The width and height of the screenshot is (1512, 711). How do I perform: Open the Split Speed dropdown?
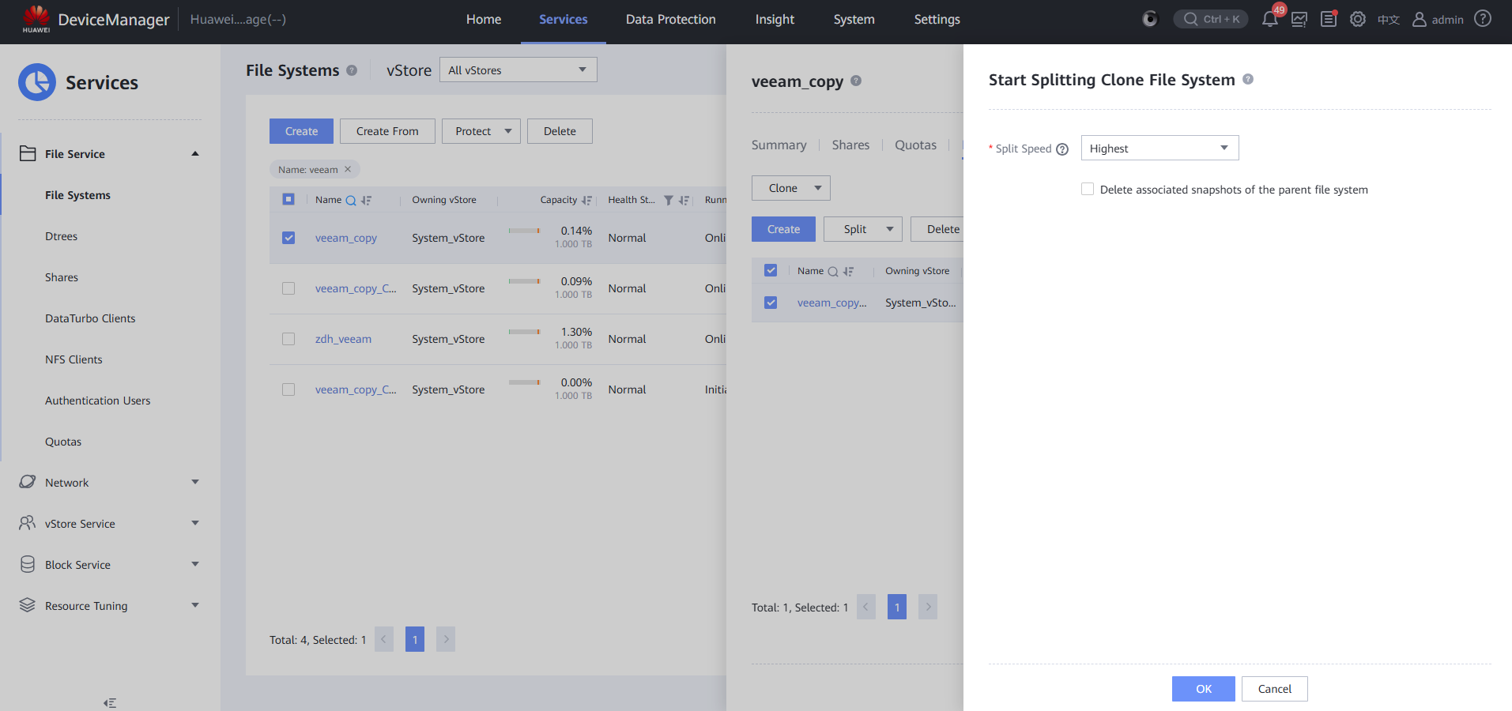coord(1159,149)
